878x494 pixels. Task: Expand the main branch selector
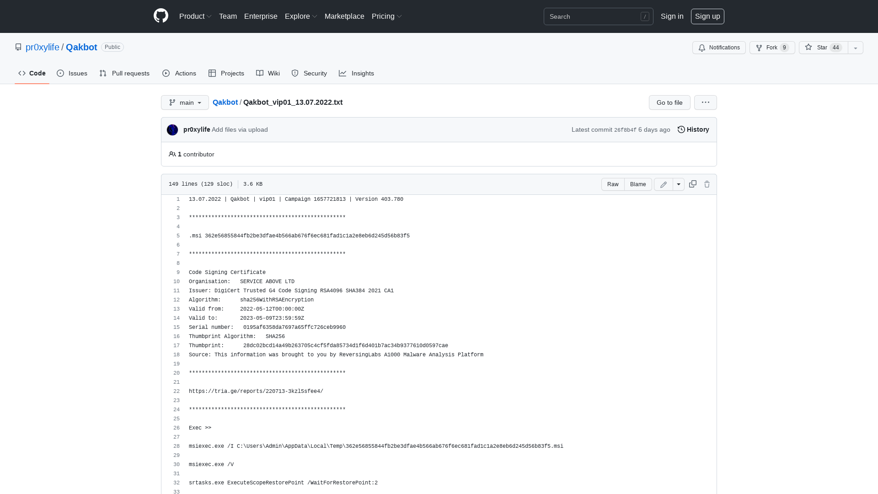185,102
